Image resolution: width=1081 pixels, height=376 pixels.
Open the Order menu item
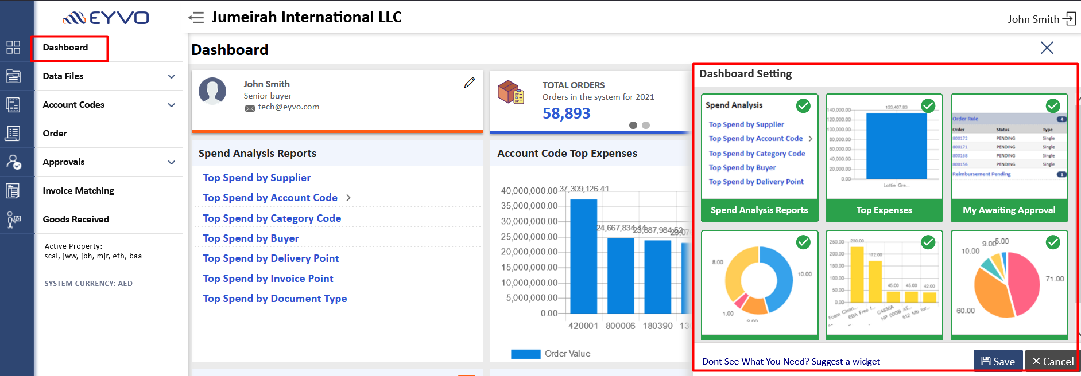pyautogui.click(x=55, y=134)
